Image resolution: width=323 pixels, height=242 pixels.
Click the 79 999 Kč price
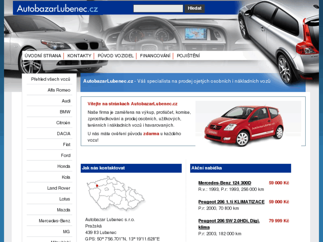[279, 221]
